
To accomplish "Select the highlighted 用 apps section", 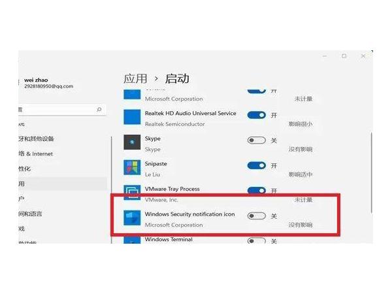I will pos(63,184).
